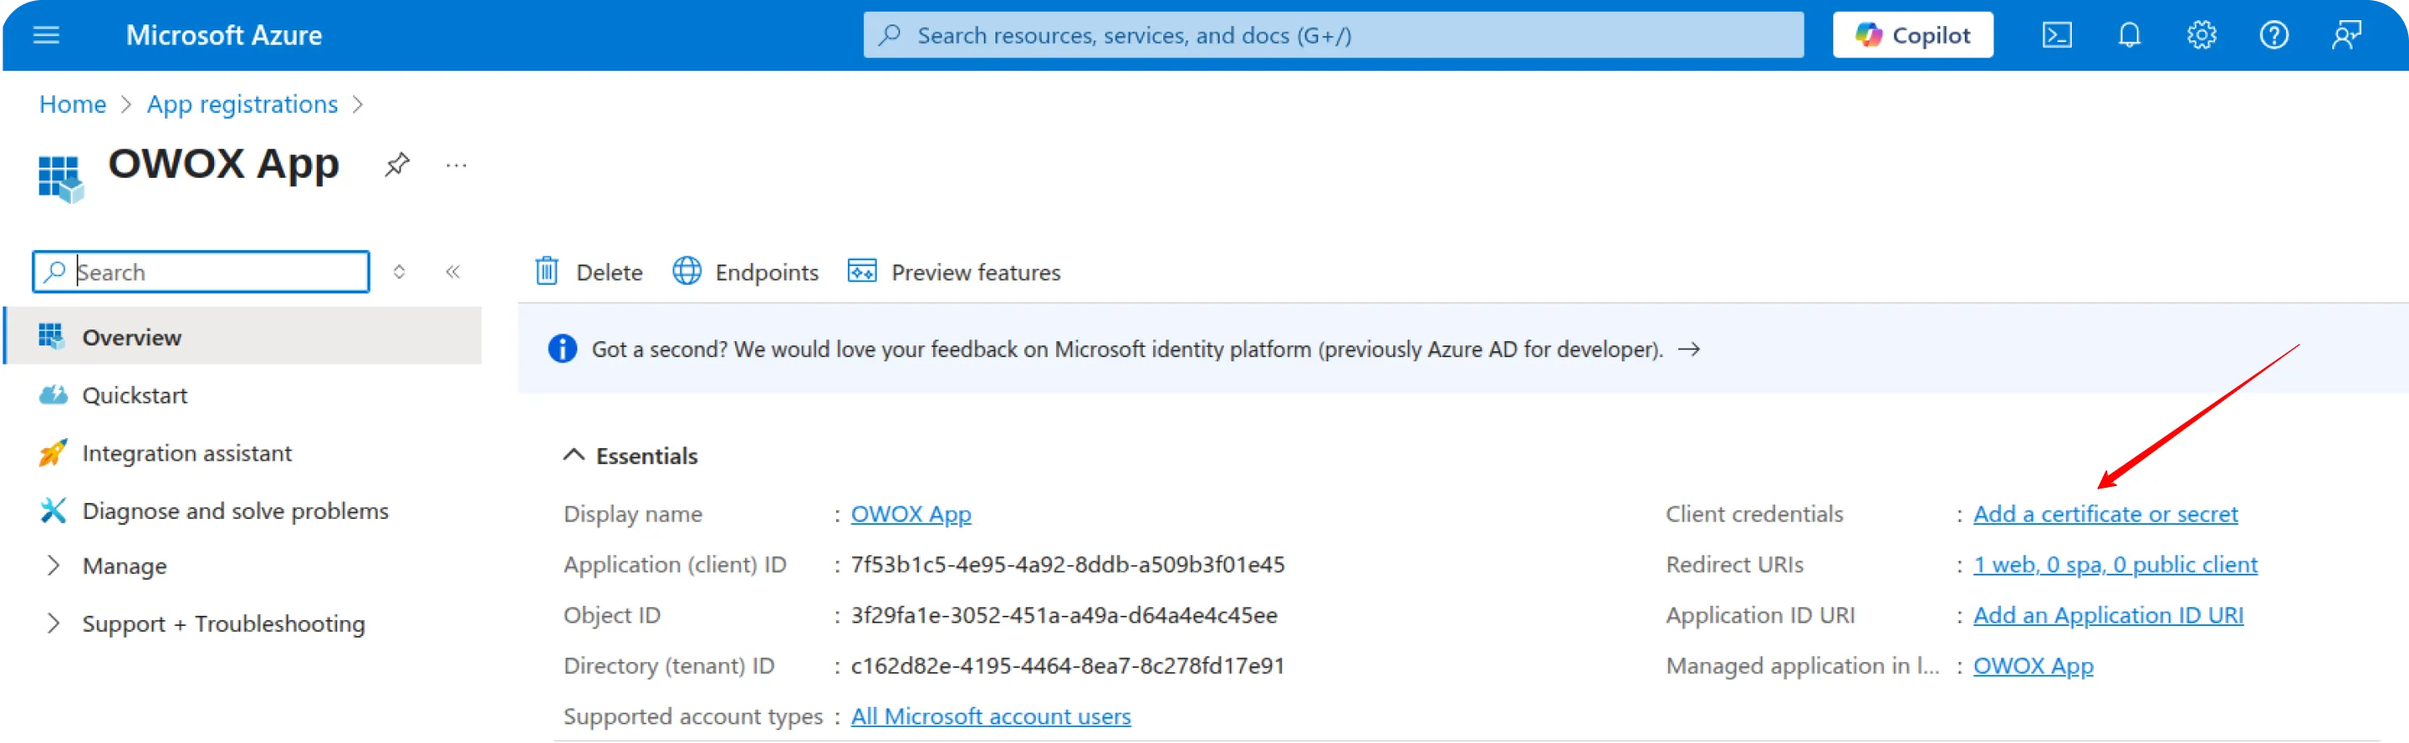Open the Azure portal hamburger menu
Viewport: 2409px width, 743px height.
pyautogui.click(x=46, y=35)
